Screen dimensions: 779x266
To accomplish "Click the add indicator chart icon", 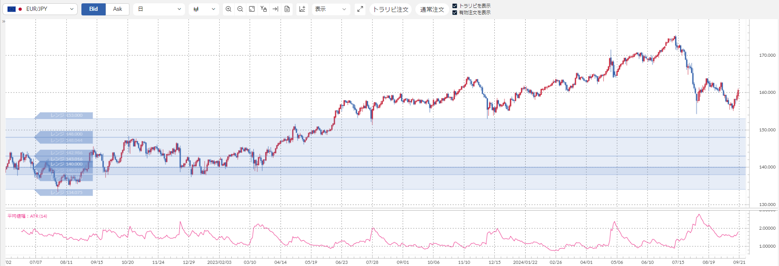I will coord(302,9).
